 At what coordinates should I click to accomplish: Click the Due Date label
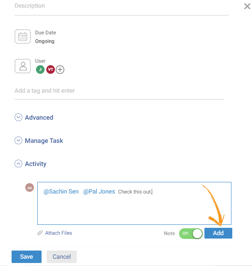tap(45, 33)
